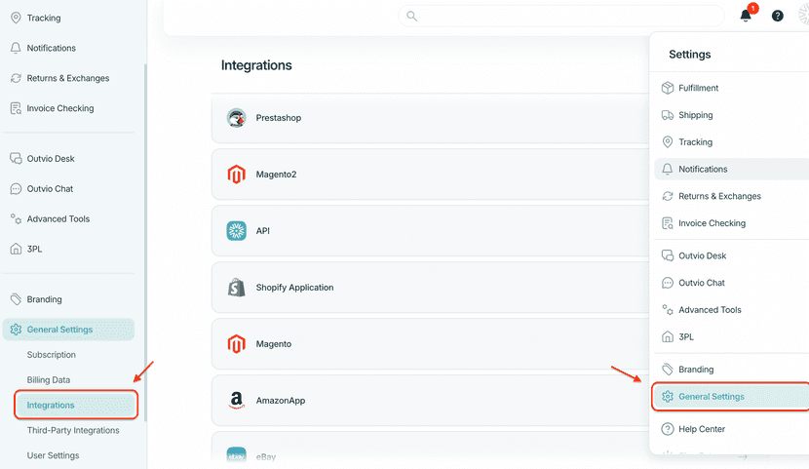
Task: Select Shipping in the Settings menu
Action: pyautogui.click(x=695, y=115)
